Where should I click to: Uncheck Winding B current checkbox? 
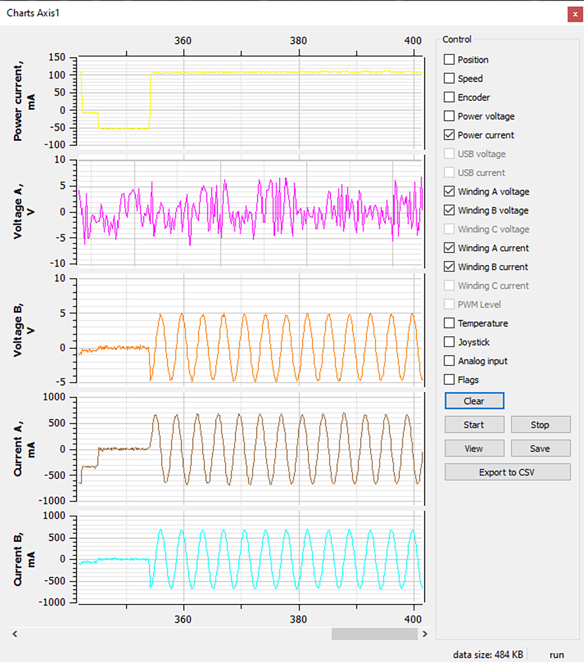pyautogui.click(x=449, y=267)
